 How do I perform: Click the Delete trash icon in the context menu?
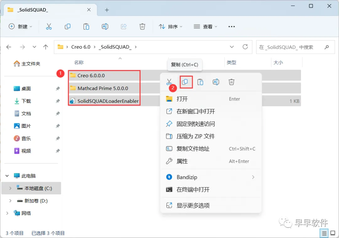tap(232, 82)
